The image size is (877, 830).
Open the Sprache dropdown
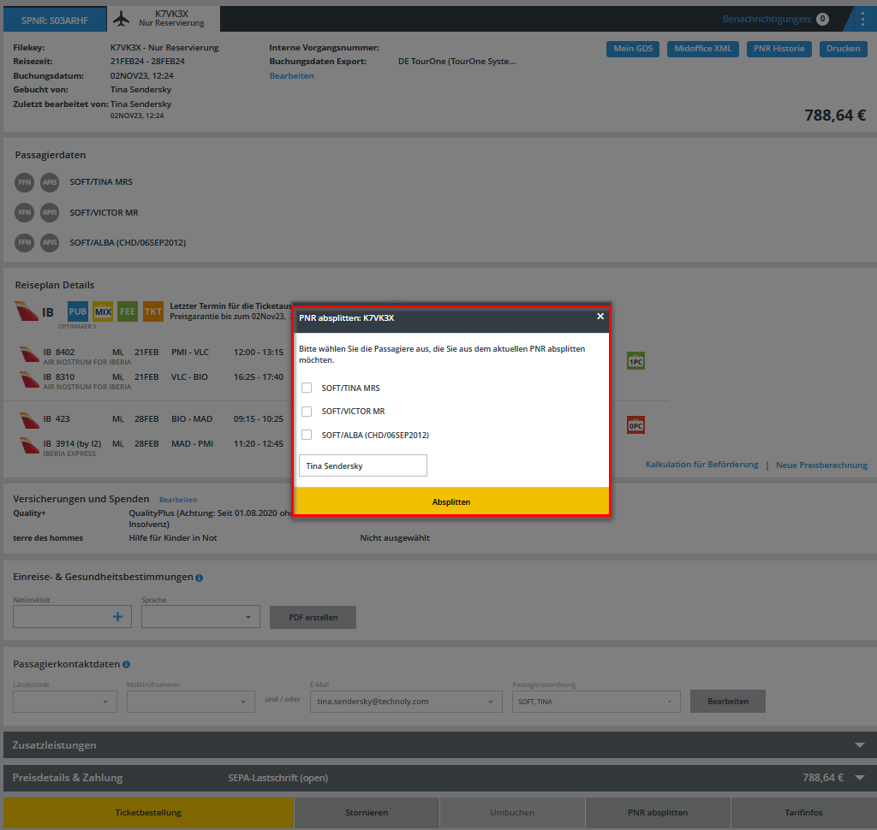[x=200, y=616]
